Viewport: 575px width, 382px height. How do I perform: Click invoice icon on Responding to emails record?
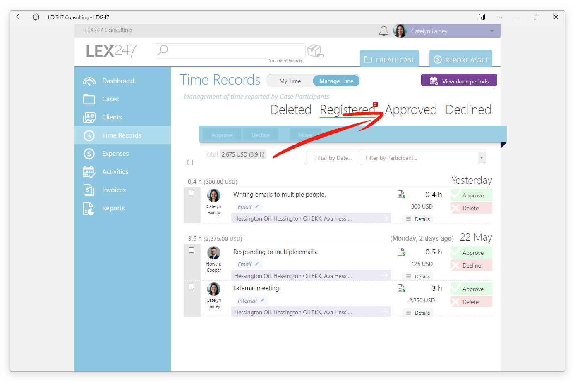point(401,252)
